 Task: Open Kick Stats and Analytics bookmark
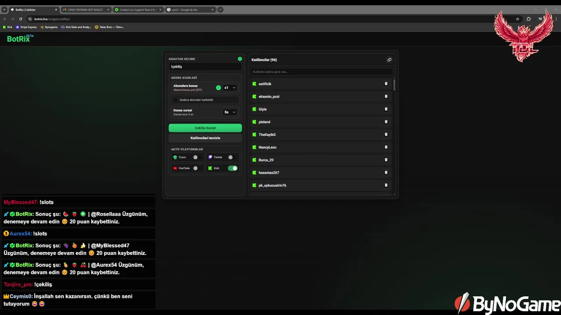pyautogui.click(x=76, y=27)
